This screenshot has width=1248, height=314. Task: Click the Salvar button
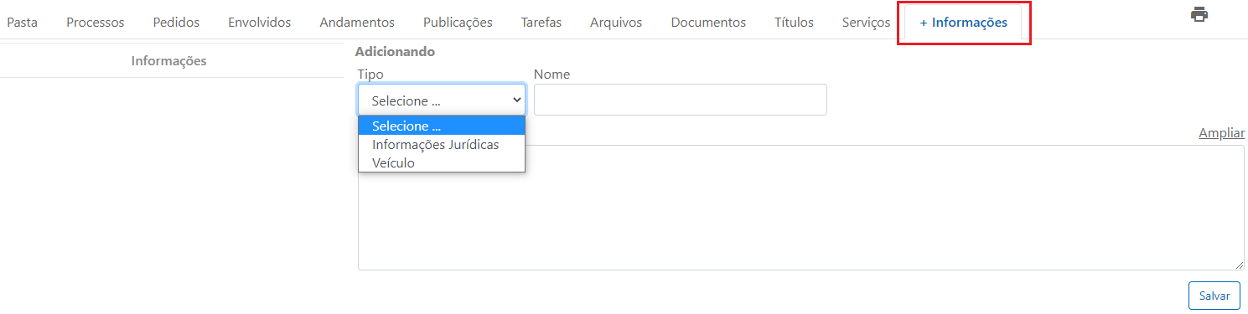coord(1214,296)
